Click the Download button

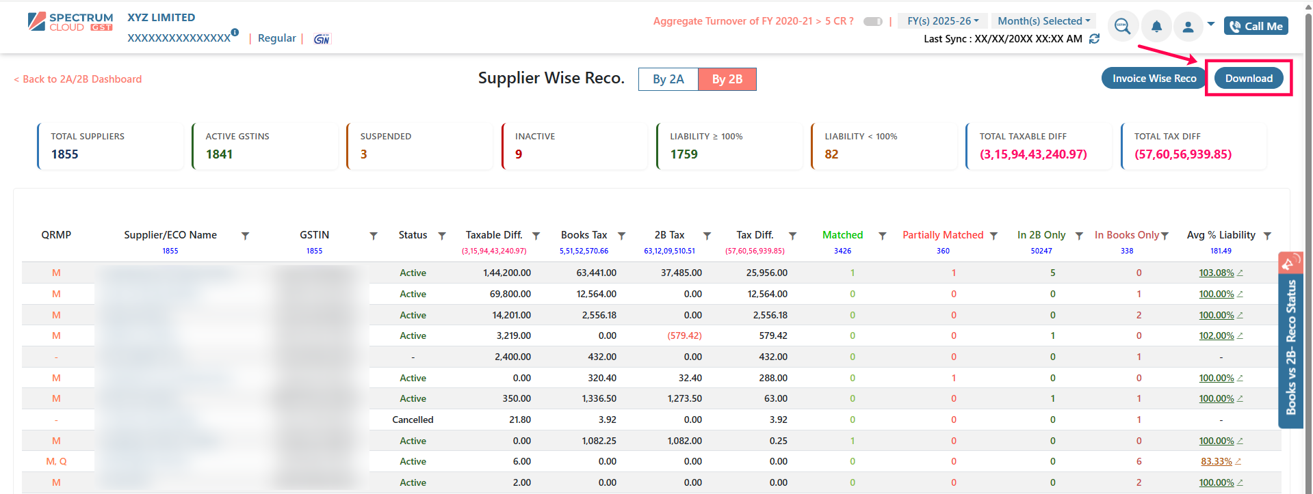pos(1249,79)
